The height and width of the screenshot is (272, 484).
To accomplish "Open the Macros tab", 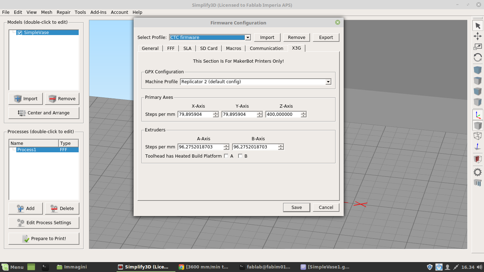I will click(233, 49).
